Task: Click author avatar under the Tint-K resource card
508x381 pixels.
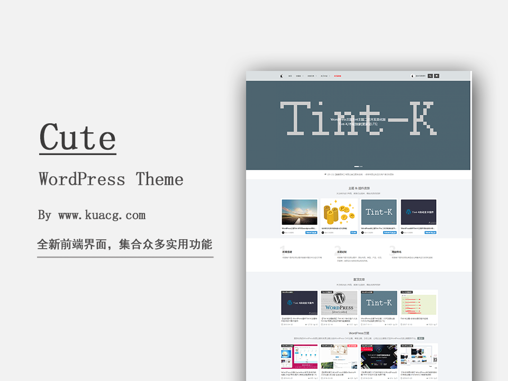Action: click(x=362, y=232)
